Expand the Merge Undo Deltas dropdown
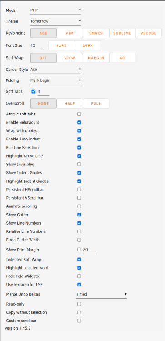165x341 pixels. tap(101, 294)
